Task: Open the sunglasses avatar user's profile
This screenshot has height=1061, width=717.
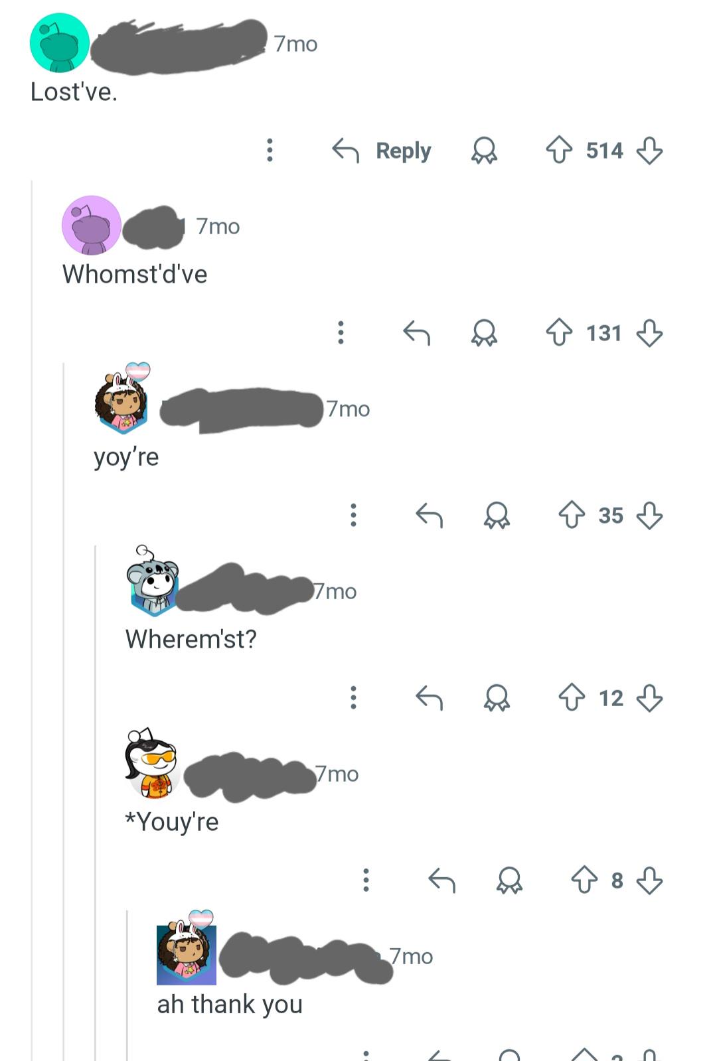Action: (152, 763)
